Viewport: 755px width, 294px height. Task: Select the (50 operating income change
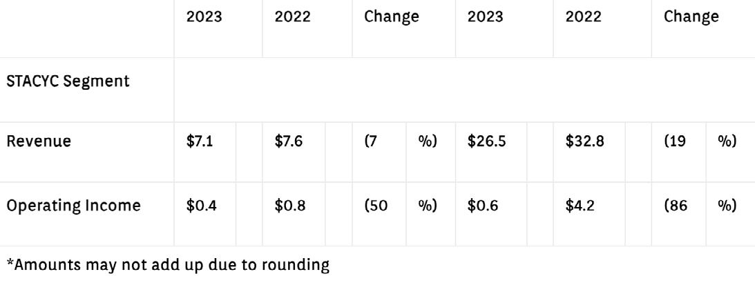(x=376, y=206)
